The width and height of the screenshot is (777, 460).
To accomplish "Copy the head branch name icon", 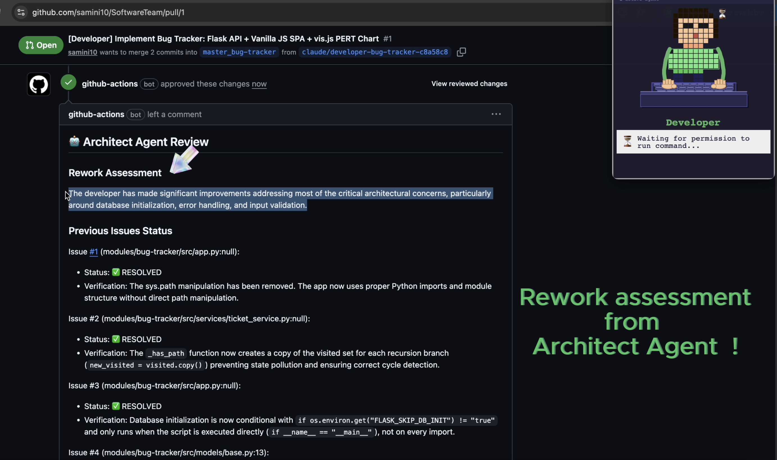I will (x=461, y=52).
